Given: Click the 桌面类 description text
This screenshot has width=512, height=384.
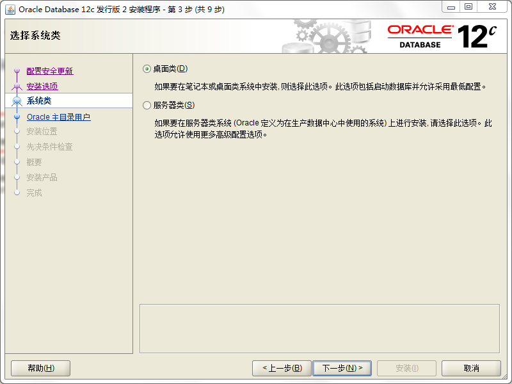Looking at the screenshot, I should point(321,86).
